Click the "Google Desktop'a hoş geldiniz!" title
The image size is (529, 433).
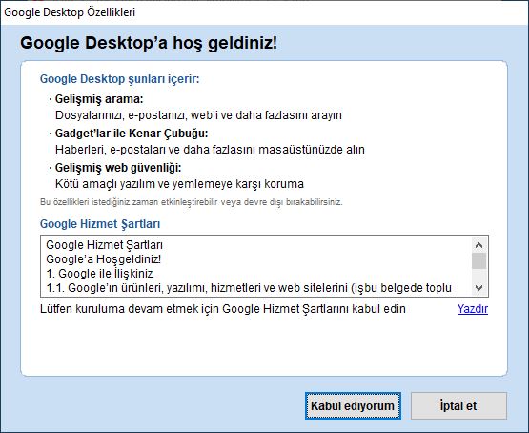pyautogui.click(x=149, y=43)
